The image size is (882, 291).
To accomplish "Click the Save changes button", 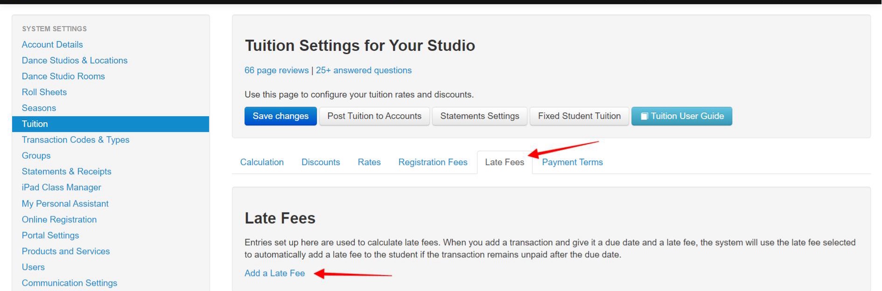I will (280, 116).
